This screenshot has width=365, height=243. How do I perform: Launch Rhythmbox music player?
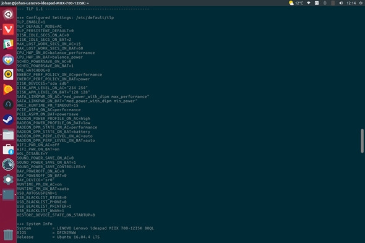tap(8, 74)
